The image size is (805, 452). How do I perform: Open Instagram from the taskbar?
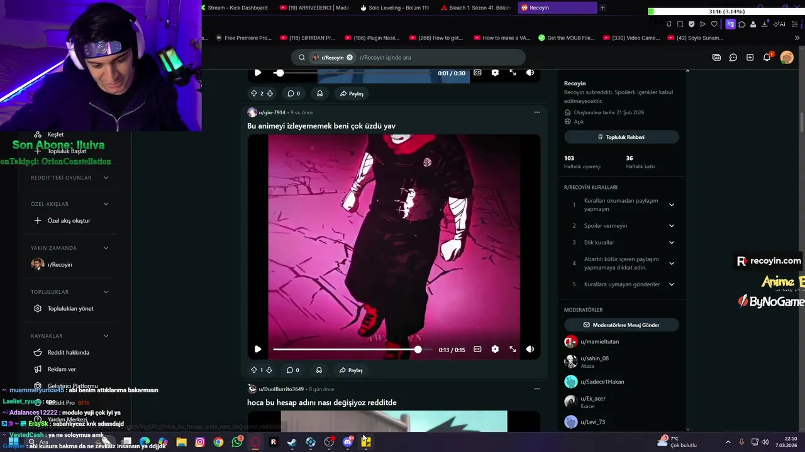click(x=200, y=442)
